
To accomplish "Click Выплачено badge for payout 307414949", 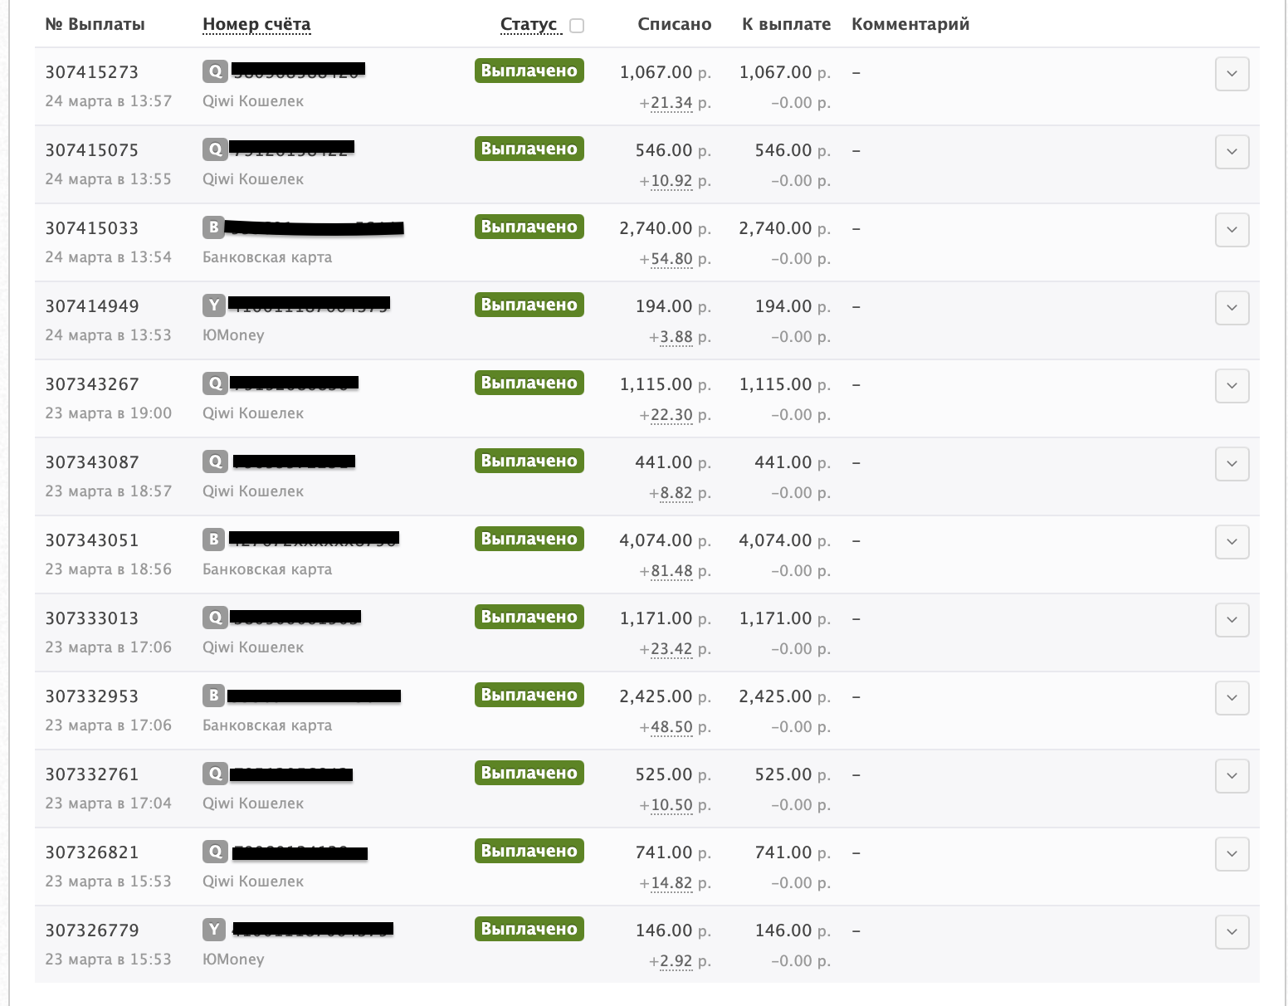I will (529, 305).
